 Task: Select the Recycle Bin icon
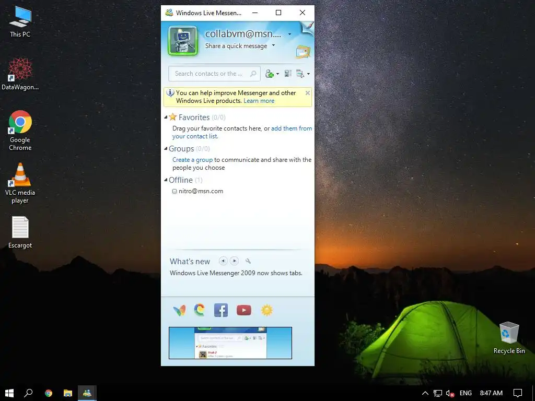(x=509, y=338)
